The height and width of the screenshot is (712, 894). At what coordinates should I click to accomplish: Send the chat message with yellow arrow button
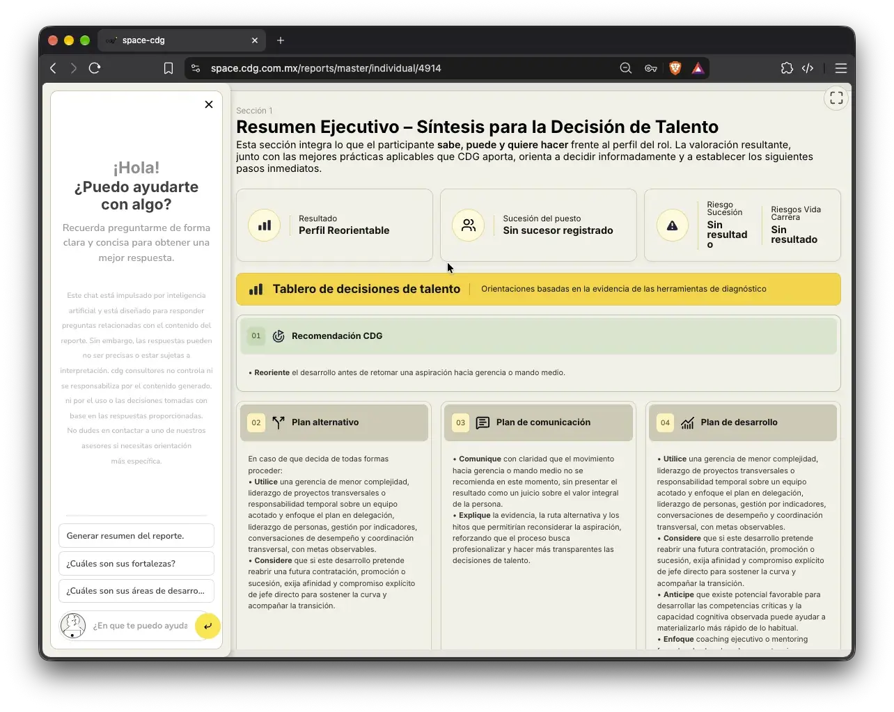(207, 626)
